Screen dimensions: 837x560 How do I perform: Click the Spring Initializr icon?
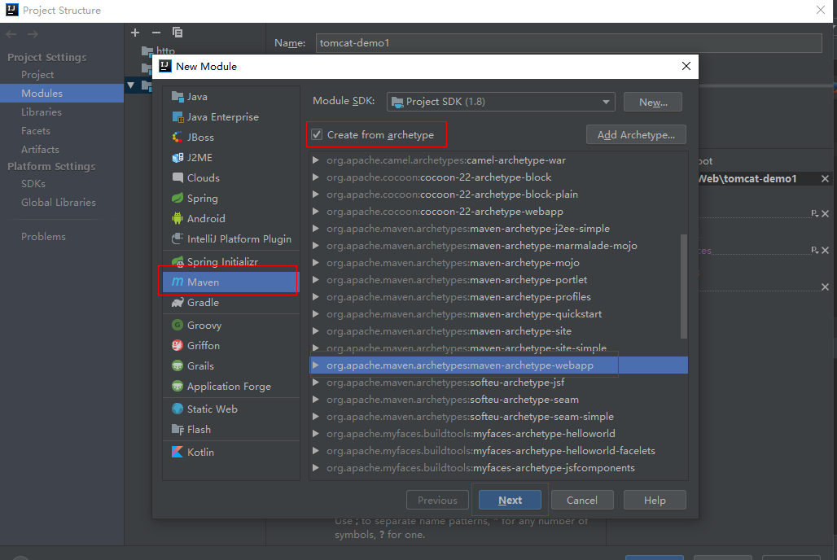[x=177, y=262]
